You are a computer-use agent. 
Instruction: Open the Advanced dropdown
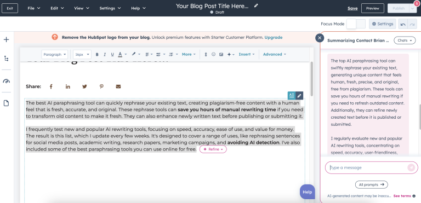pos(275,54)
